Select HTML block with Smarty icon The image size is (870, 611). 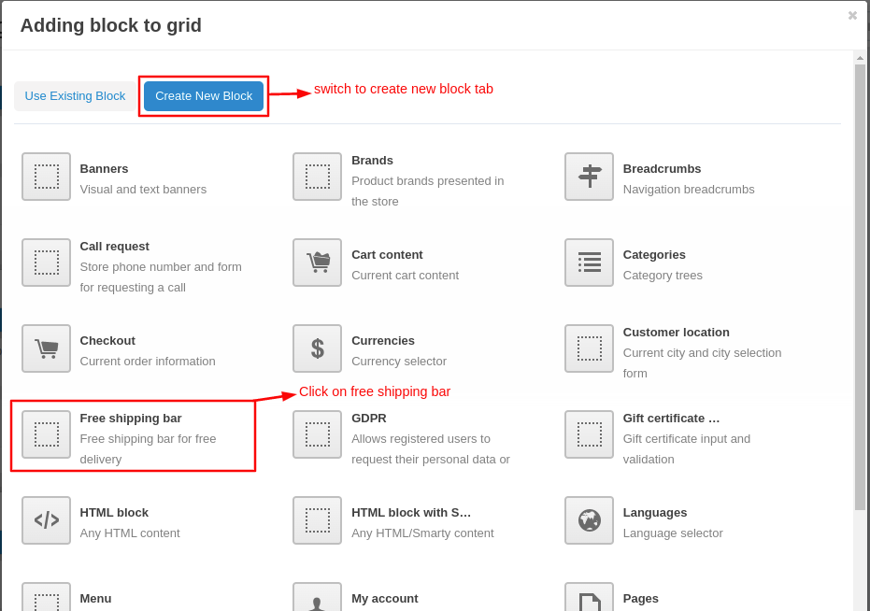point(318,520)
